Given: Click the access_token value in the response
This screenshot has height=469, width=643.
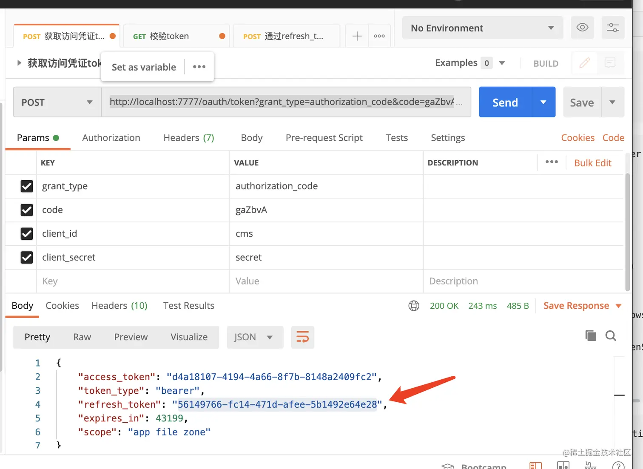Looking at the screenshot, I should pyautogui.click(x=272, y=377).
